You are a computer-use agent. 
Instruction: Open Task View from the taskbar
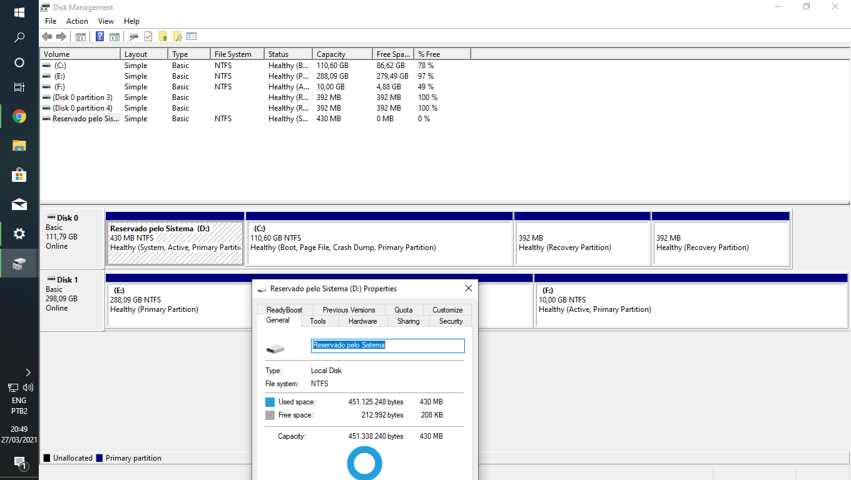click(19, 87)
